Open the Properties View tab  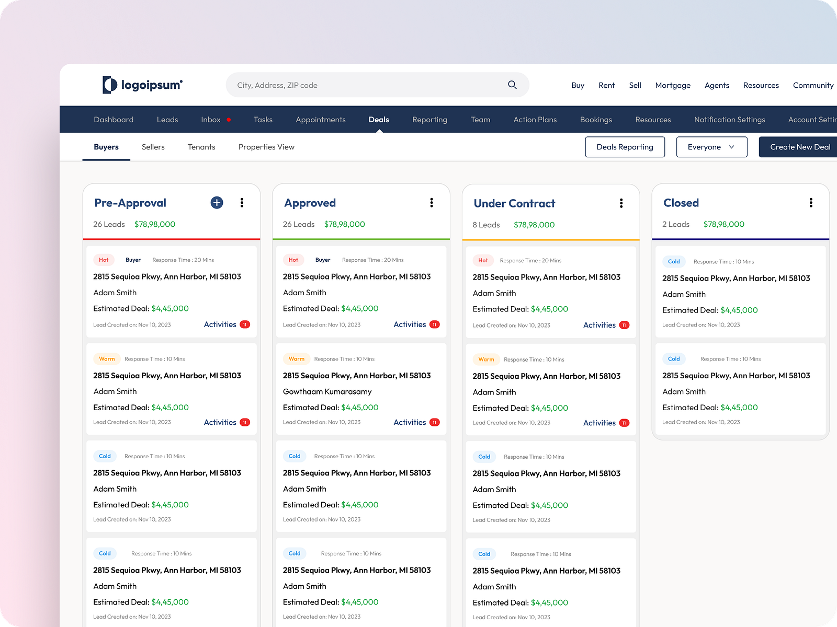[266, 147]
